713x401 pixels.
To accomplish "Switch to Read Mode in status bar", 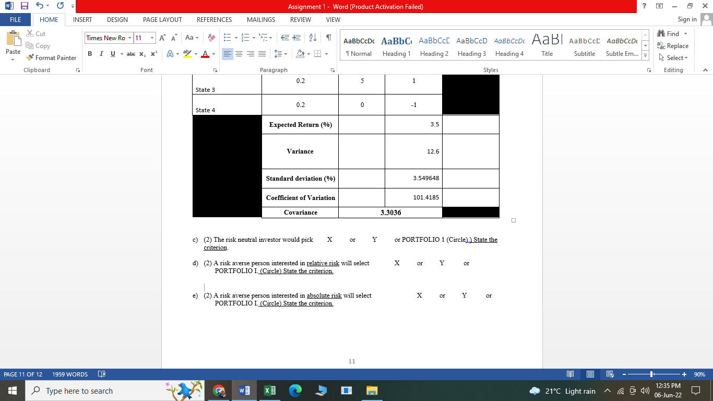I will pyautogui.click(x=571, y=374).
